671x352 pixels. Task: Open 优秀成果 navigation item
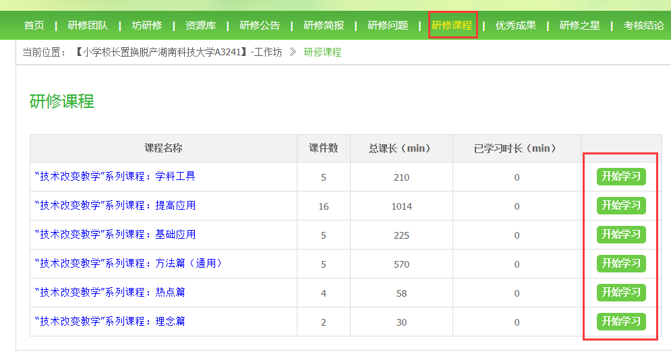coord(516,26)
